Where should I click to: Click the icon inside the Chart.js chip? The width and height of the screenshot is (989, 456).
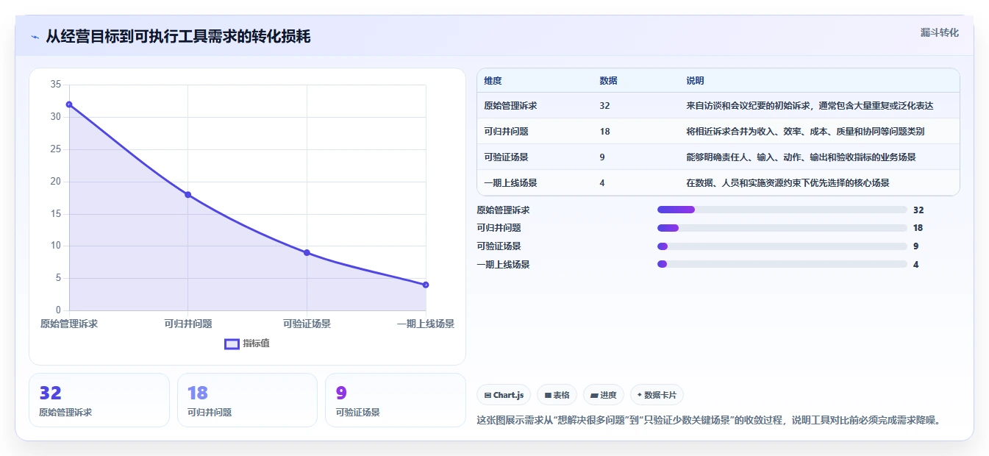[488, 395]
